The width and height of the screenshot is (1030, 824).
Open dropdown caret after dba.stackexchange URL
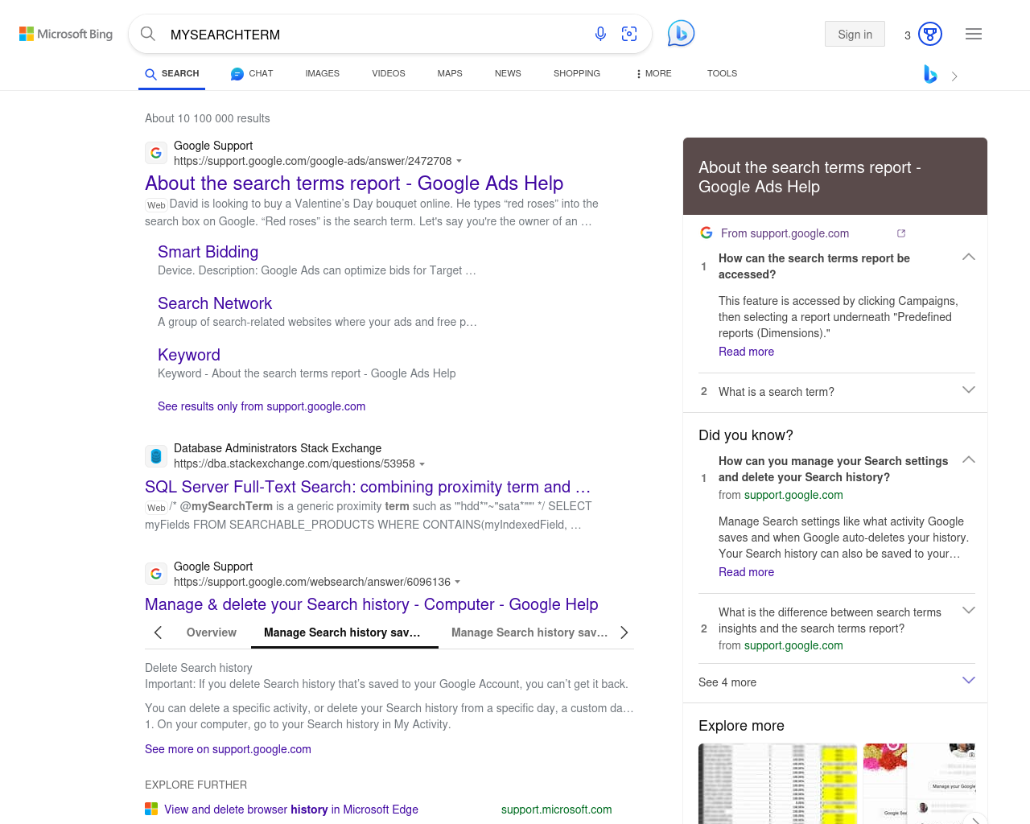(422, 464)
